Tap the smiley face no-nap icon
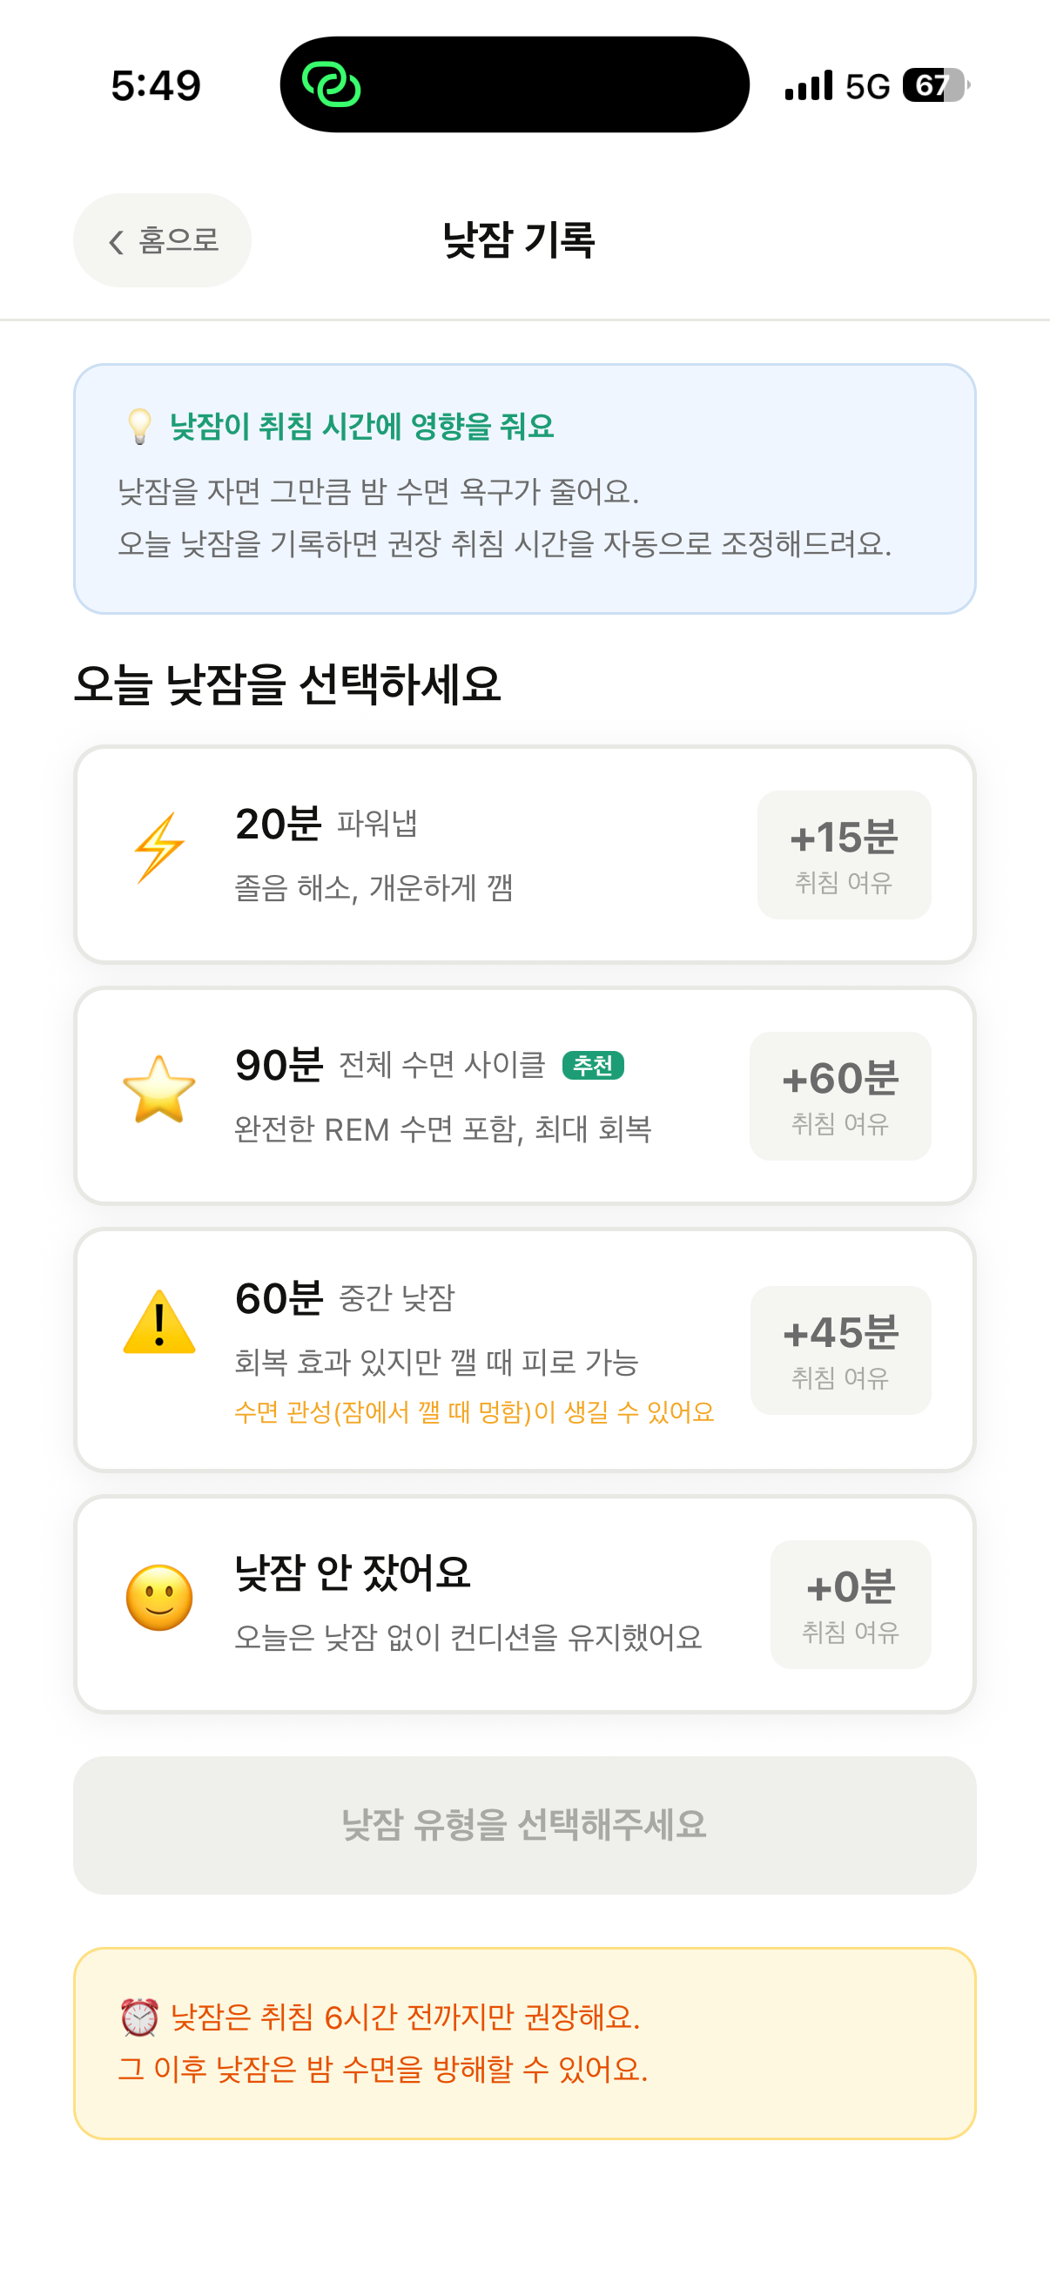The height and width of the screenshot is (2283, 1050). click(x=159, y=1598)
